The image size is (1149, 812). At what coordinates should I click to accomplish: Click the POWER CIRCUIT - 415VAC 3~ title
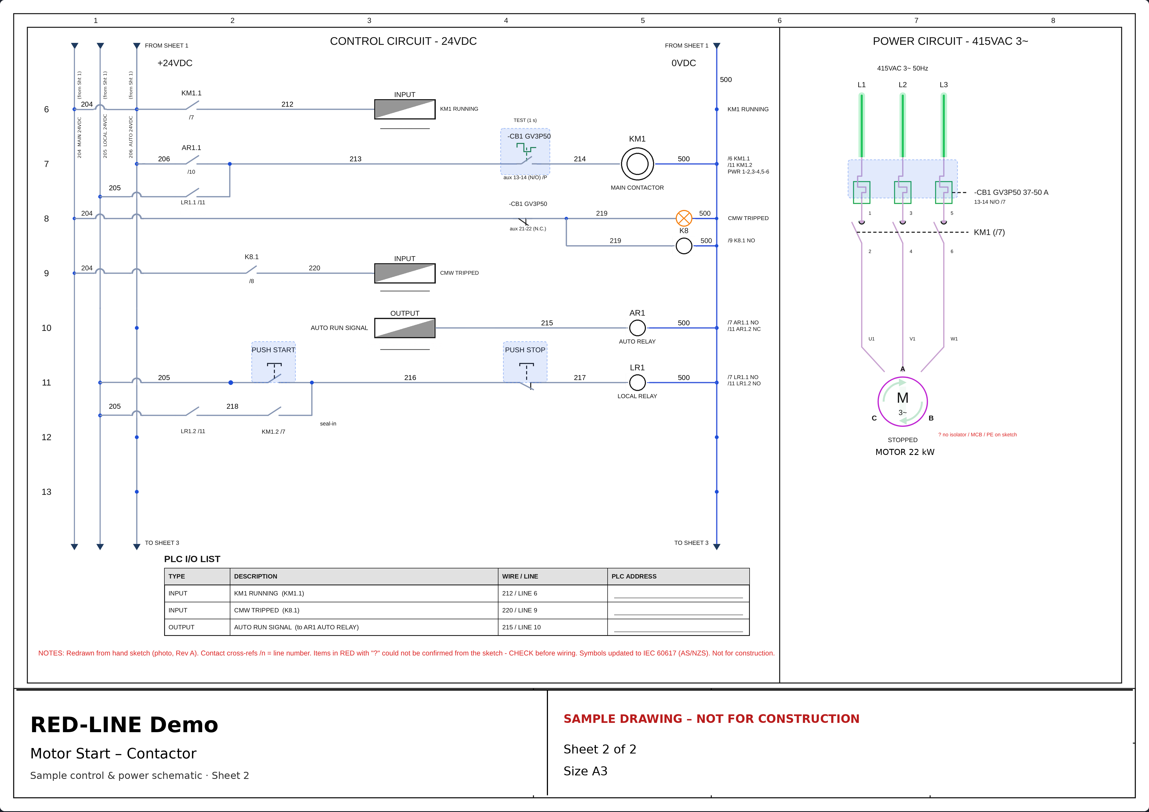[950, 41]
